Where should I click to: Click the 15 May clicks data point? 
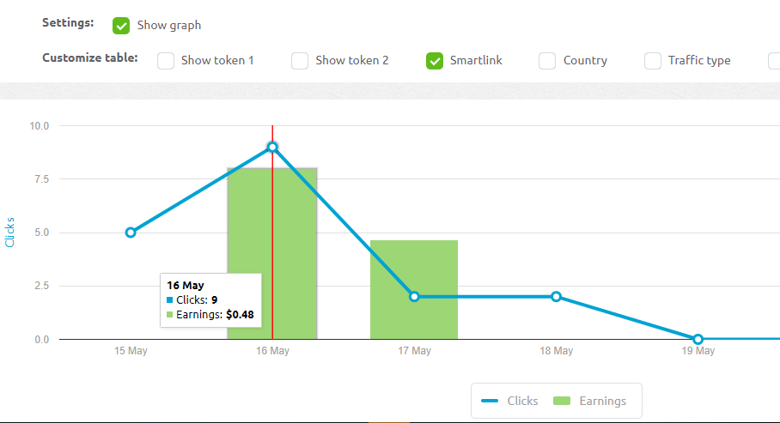[131, 233]
